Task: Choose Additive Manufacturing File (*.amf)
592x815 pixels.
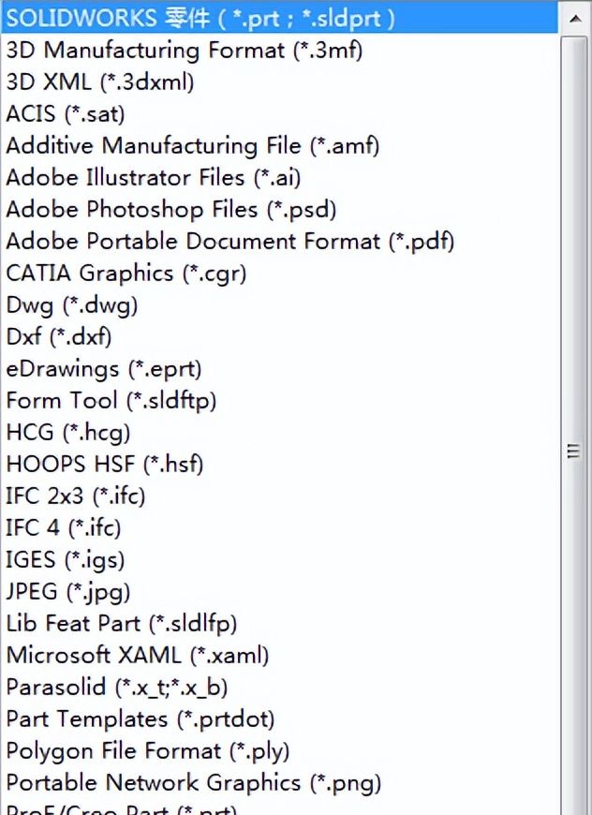Action: coord(192,145)
